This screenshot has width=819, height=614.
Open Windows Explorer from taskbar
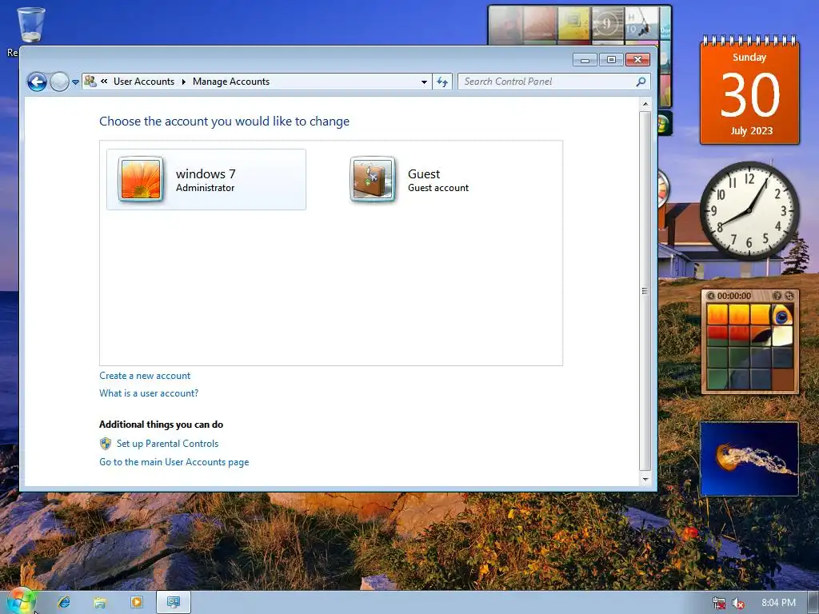click(100, 602)
